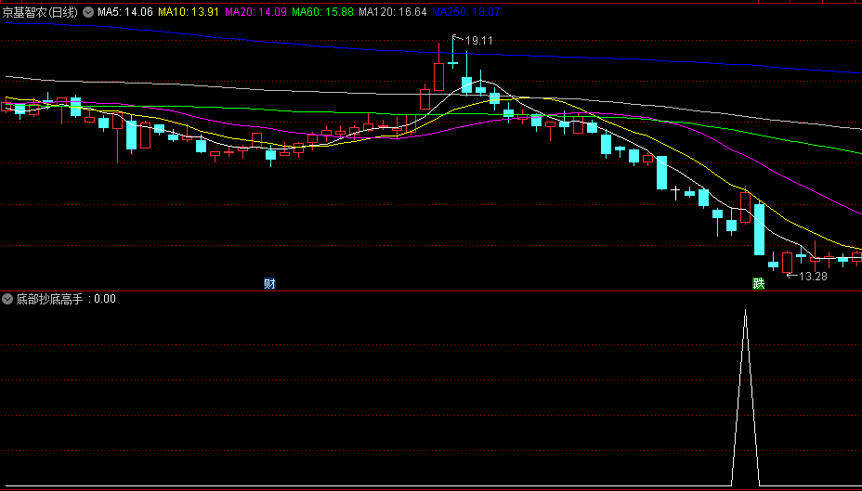Image resolution: width=862 pixels, height=491 pixels.
Task: Click the tallest red candlestick near 19.11
Action: pyautogui.click(x=438, y=77)
